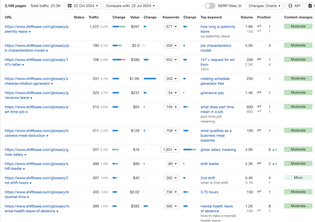Click the export icon at the top right edge

(310, 6)
